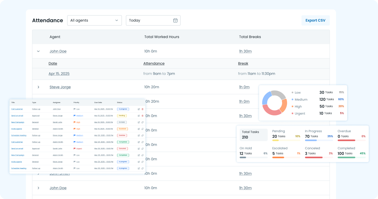The image size is (378, 199).
Task: Click the Due Date column header in the tasks table
Action: click(x=98, y=102)
